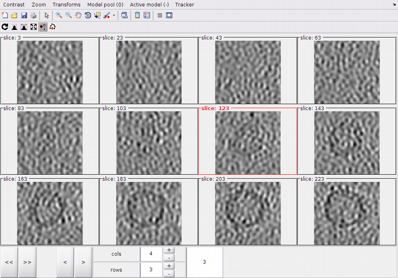The height and width of the screenshot is (278, 398).
Task: Click the rows value field
Action: (151, 270)
